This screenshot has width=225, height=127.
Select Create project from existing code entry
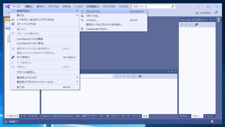(113, 25)
